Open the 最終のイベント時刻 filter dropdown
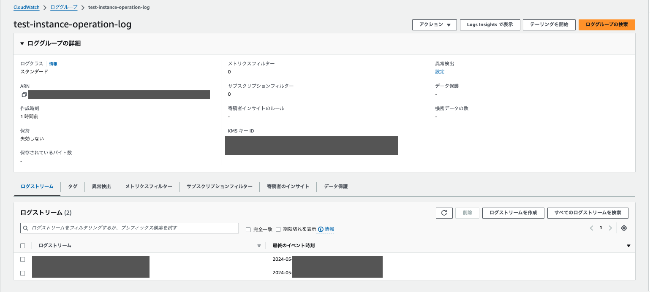 coord(628,245)
